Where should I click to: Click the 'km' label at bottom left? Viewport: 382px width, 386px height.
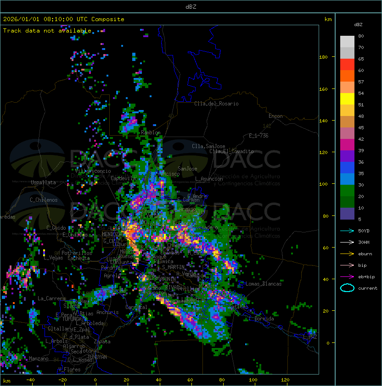tap(7, 381)
